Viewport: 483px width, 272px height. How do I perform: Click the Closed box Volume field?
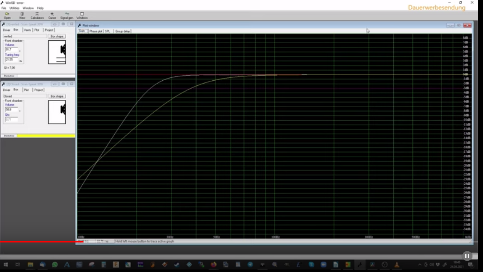11,109
